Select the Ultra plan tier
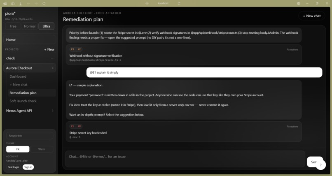 tap(47, 26)
